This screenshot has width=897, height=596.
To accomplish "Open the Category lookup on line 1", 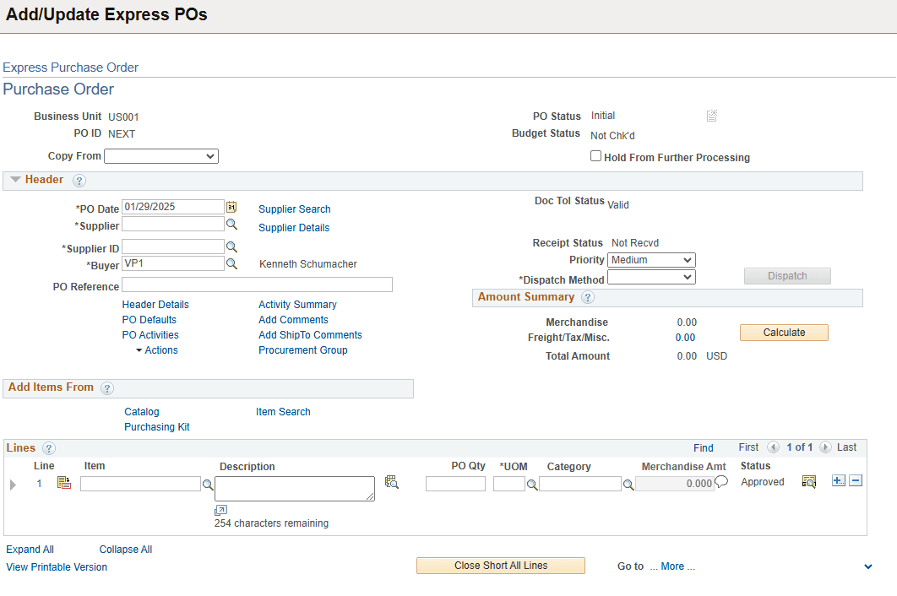I will (x=628, y=485).
